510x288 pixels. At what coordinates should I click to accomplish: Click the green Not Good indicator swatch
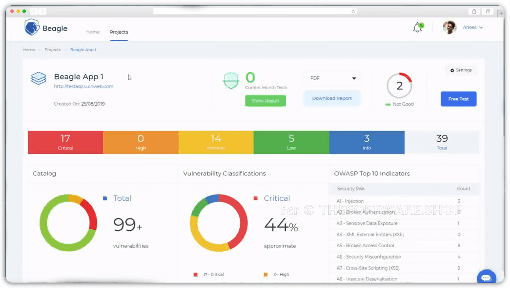tap(388, 105)
